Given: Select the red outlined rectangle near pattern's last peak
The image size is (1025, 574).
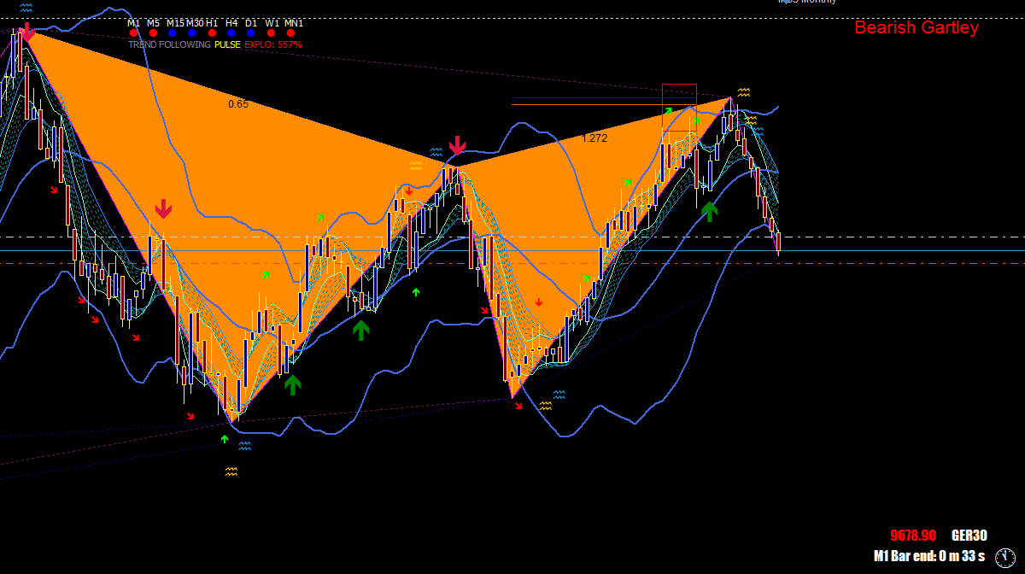Looking at the screenshot, I should 680,108.
